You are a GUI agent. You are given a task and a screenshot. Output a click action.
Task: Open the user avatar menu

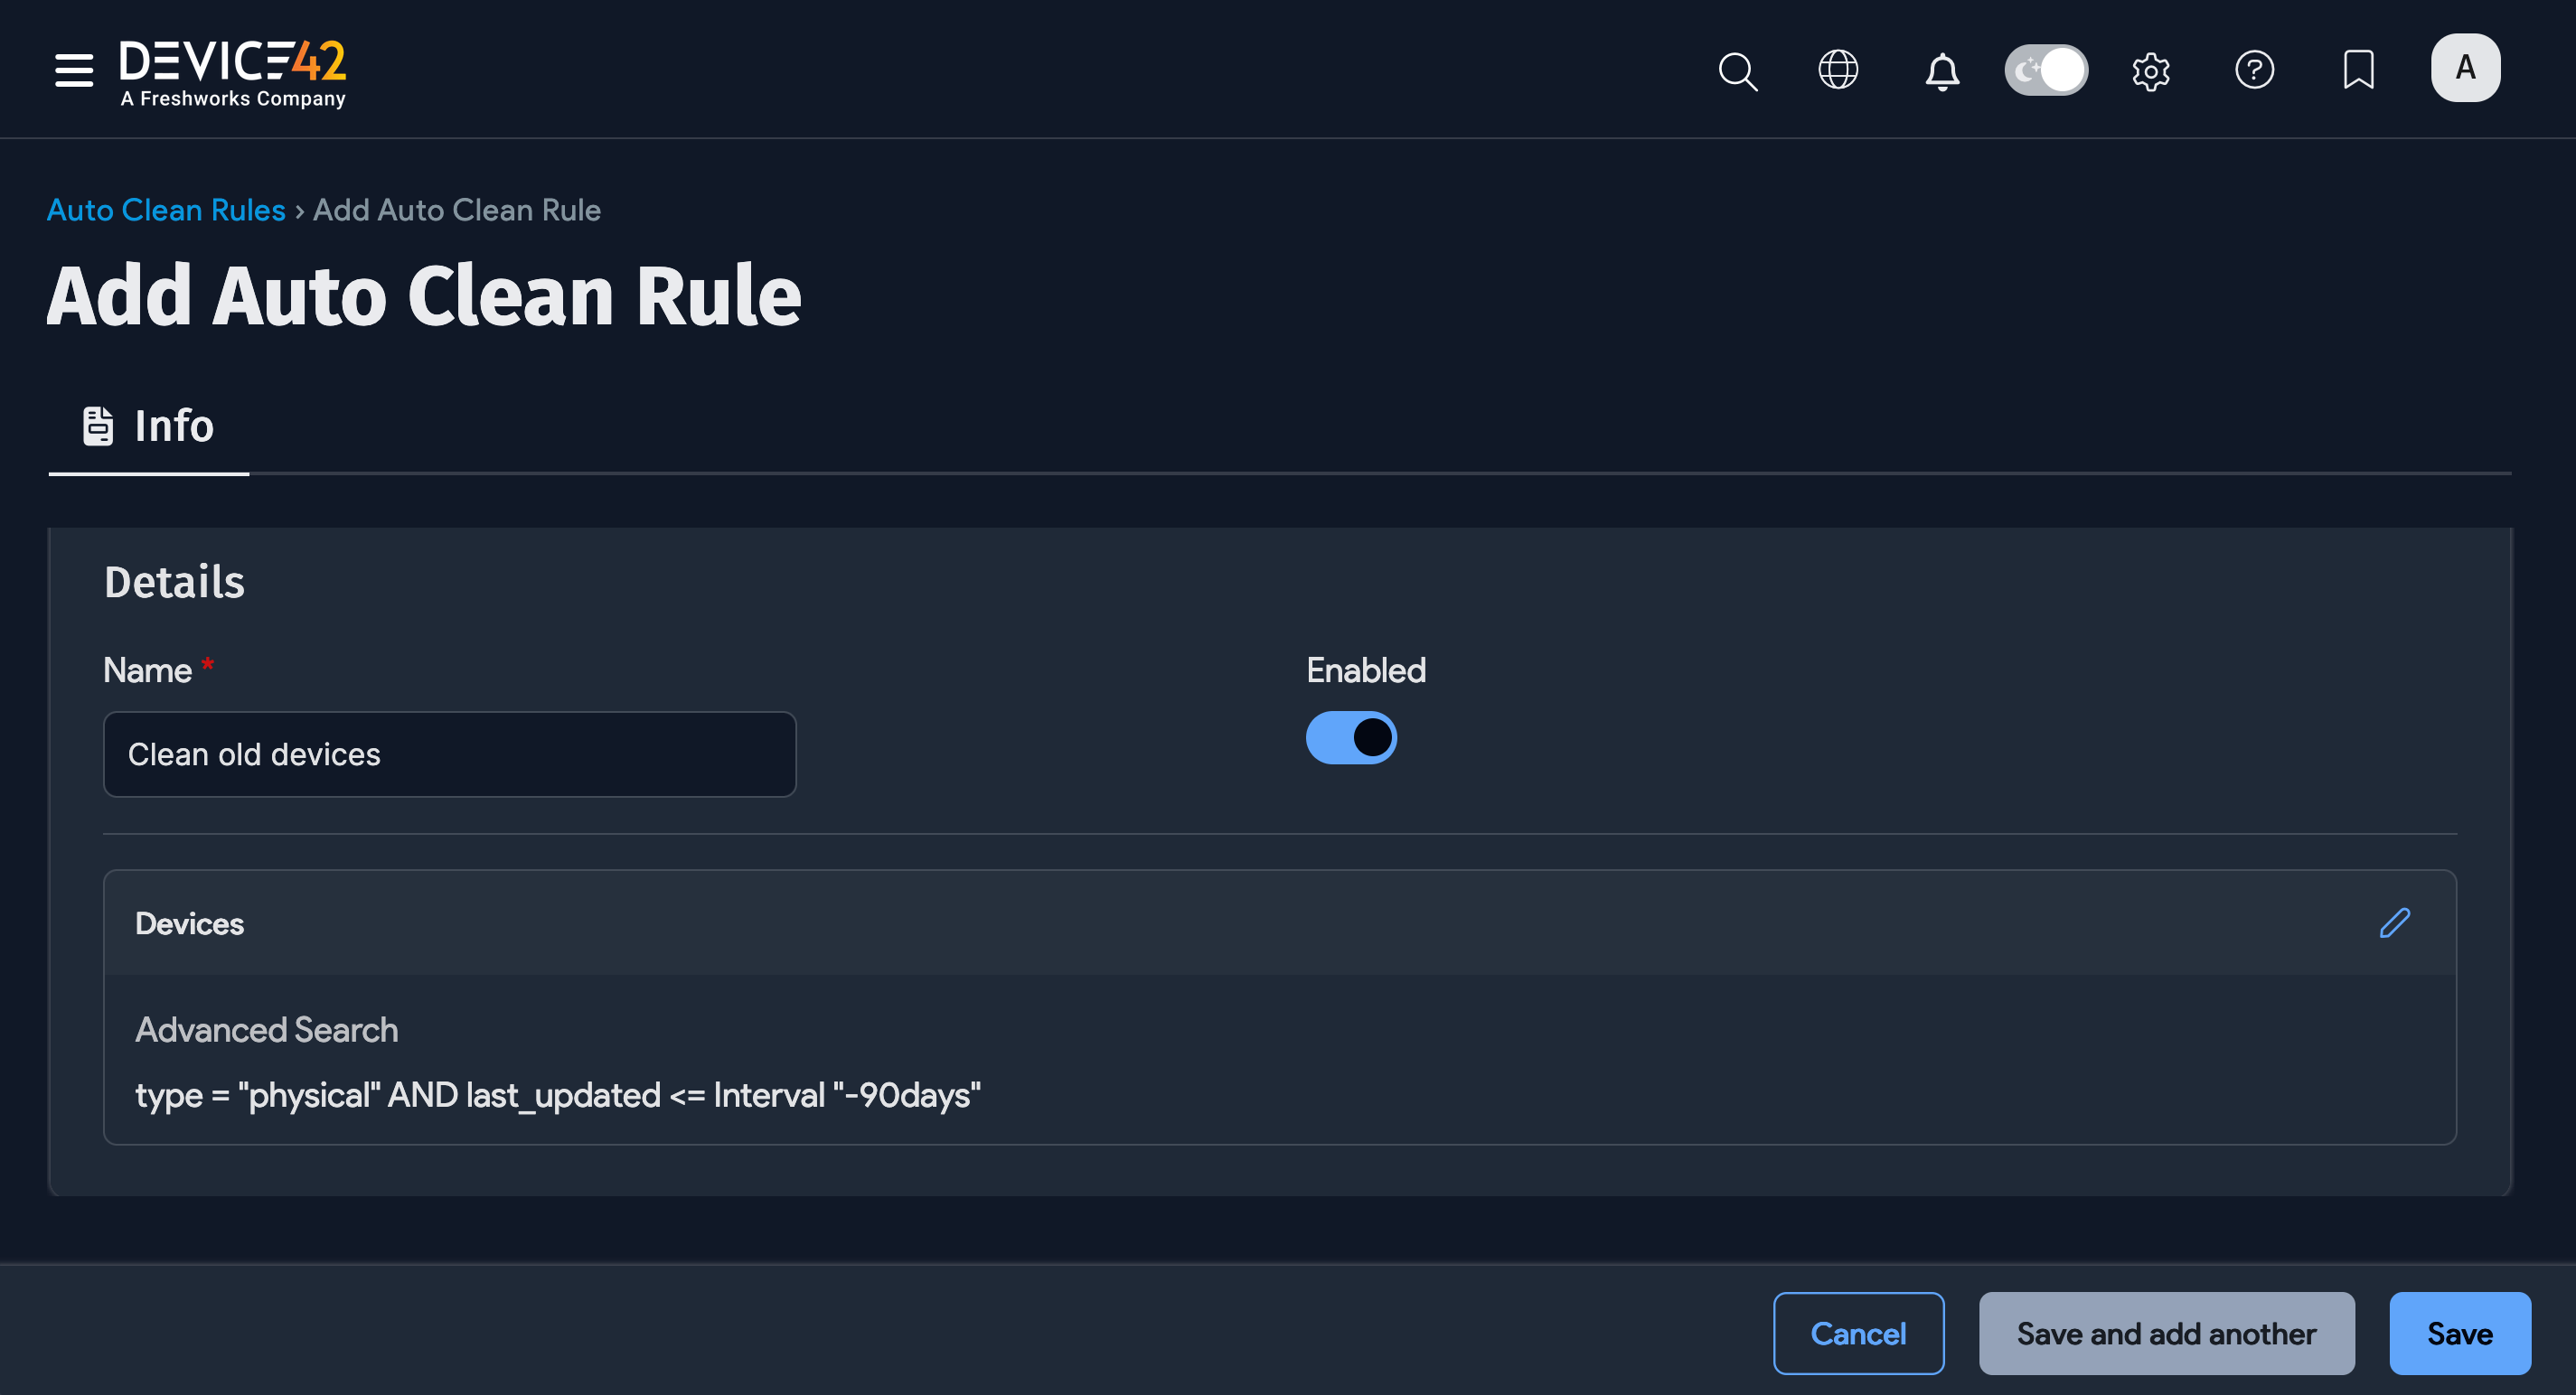point(2465,67)
